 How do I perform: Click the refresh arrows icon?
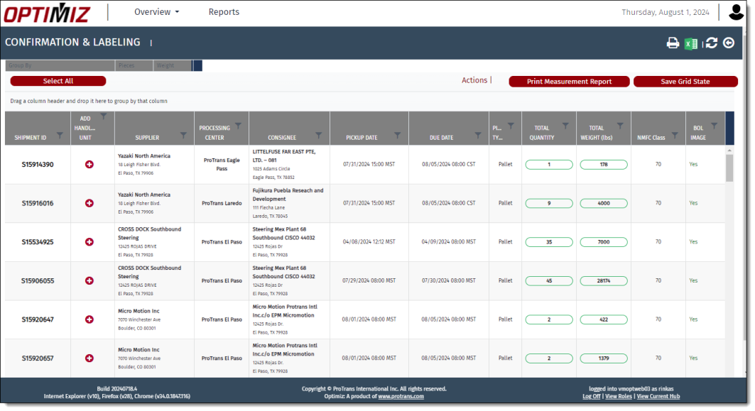[x=711, y=43]
